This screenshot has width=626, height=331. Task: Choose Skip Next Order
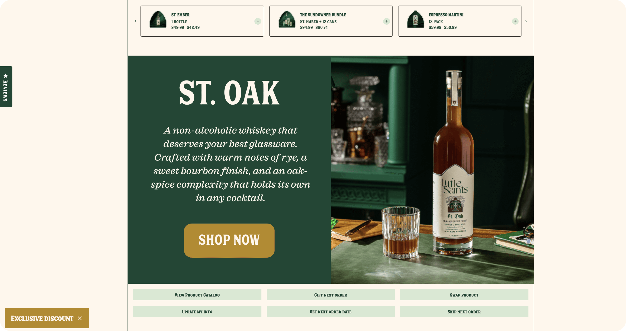464,311
